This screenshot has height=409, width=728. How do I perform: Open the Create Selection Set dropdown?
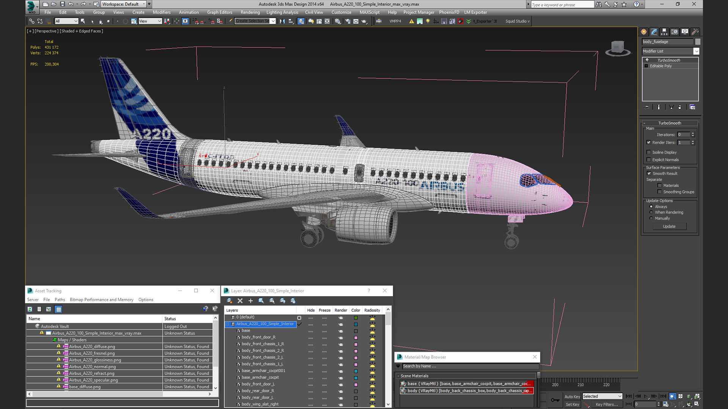click(255, 21)
